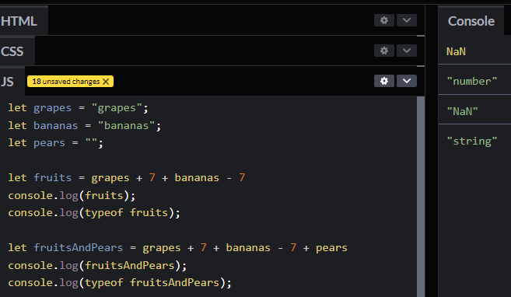Open JS editor settings gear
This screenshot has height=297, width=511.
[384, 81]
